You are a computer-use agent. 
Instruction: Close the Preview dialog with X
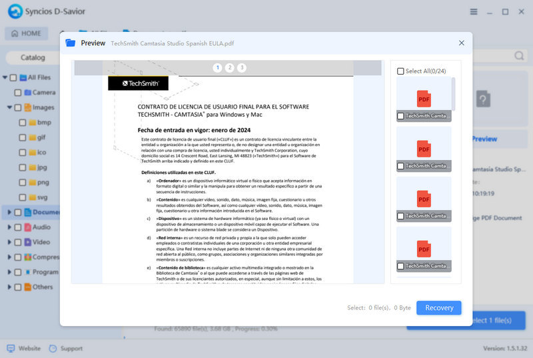click(x=462, y=43)
